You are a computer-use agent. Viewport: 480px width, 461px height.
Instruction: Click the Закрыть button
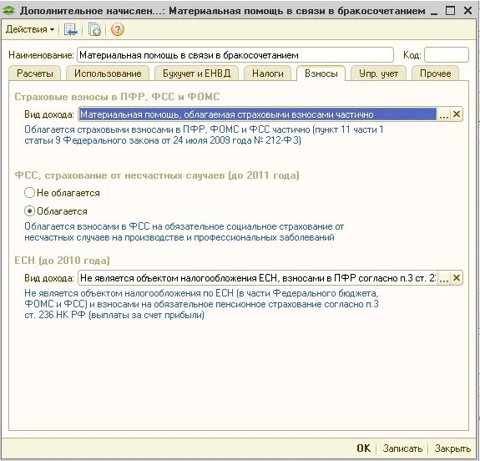452,448
